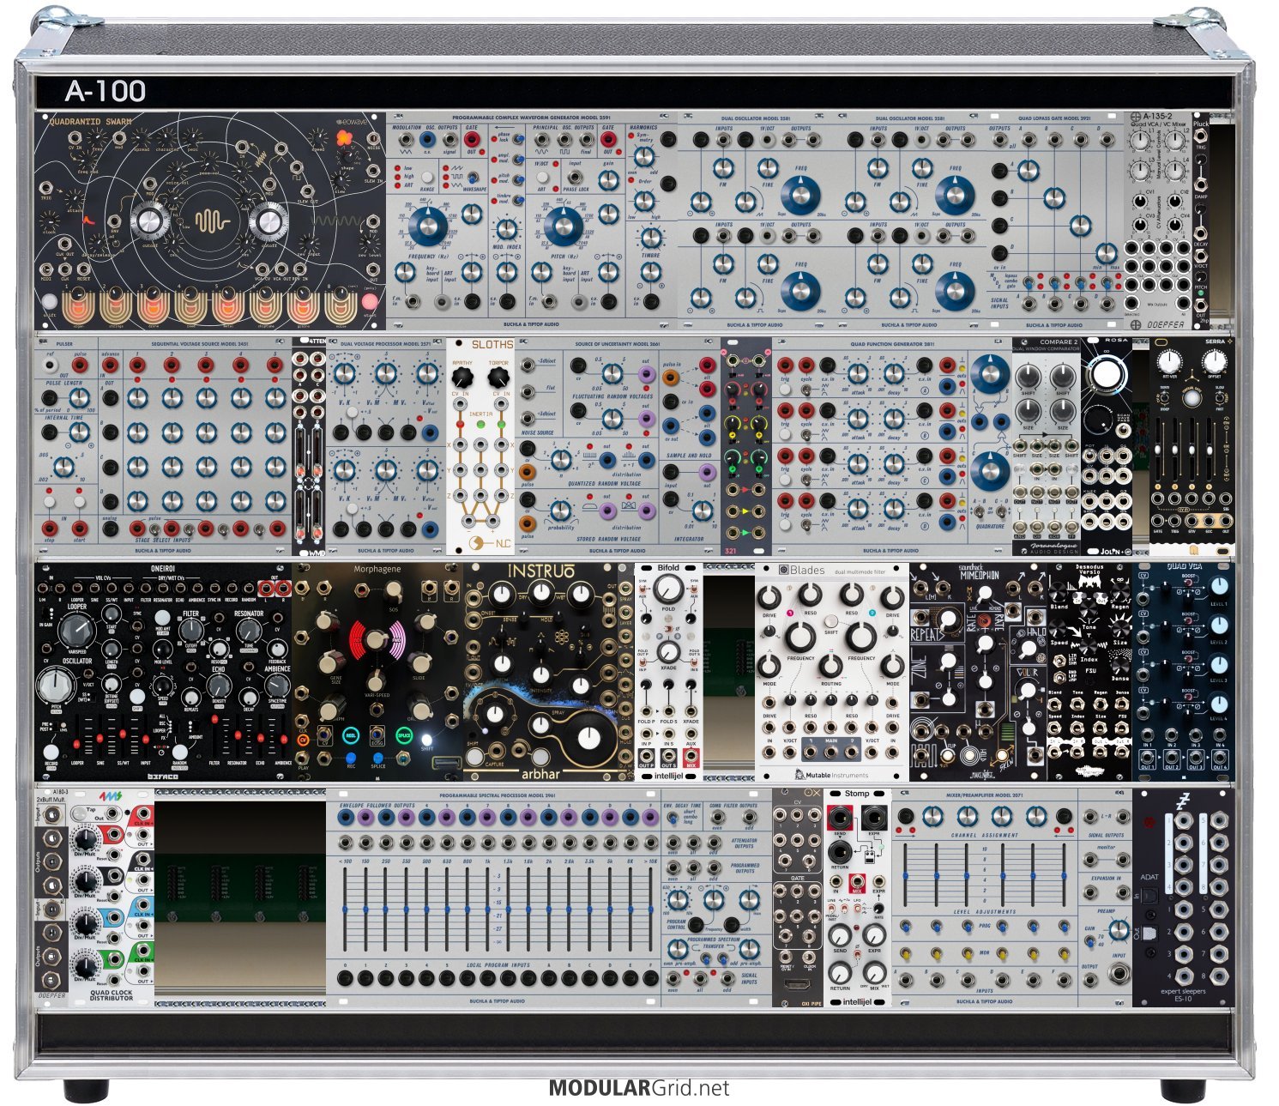Image resolution: width=1279 pixels, height=1106 pixels.
Task: Click the blue REC button on Morphagene
Action: point(351,758)
